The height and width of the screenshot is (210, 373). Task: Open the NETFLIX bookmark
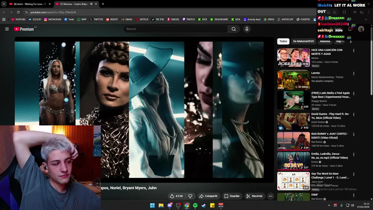(x=142, y=20)
